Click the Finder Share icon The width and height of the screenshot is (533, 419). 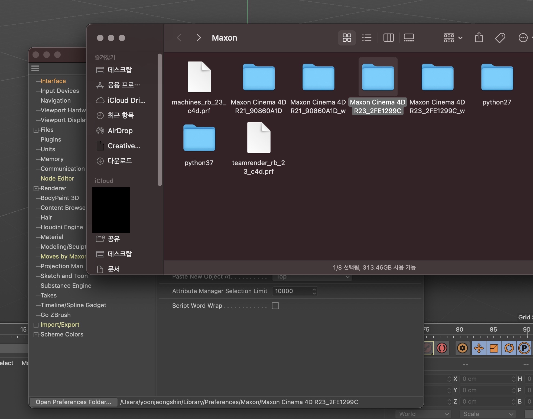[x=479, y=38]
